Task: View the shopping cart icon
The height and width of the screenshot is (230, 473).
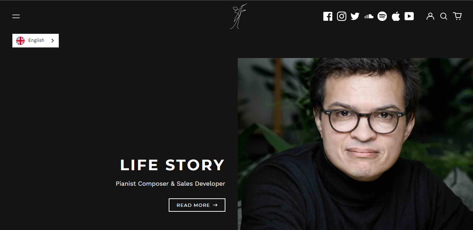Action: (457, 16)
